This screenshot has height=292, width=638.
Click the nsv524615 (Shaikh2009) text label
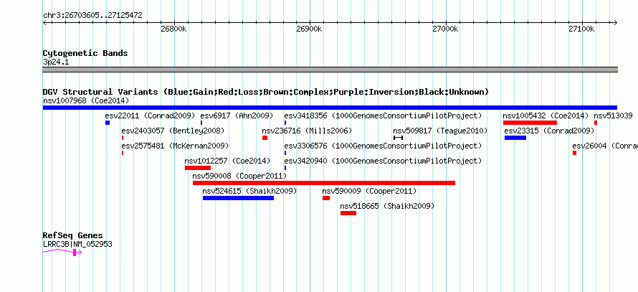pyautogui.click(x=249, y=191)
